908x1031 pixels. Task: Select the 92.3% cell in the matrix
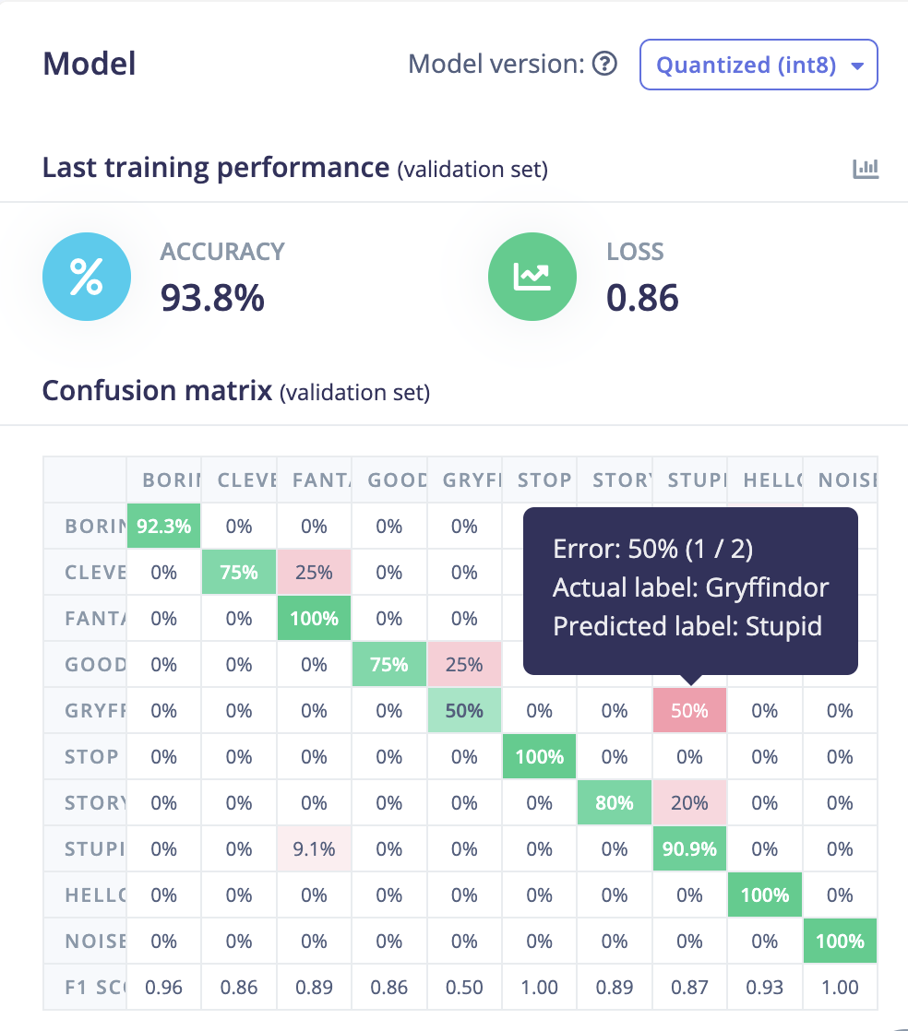click(163, 527)
